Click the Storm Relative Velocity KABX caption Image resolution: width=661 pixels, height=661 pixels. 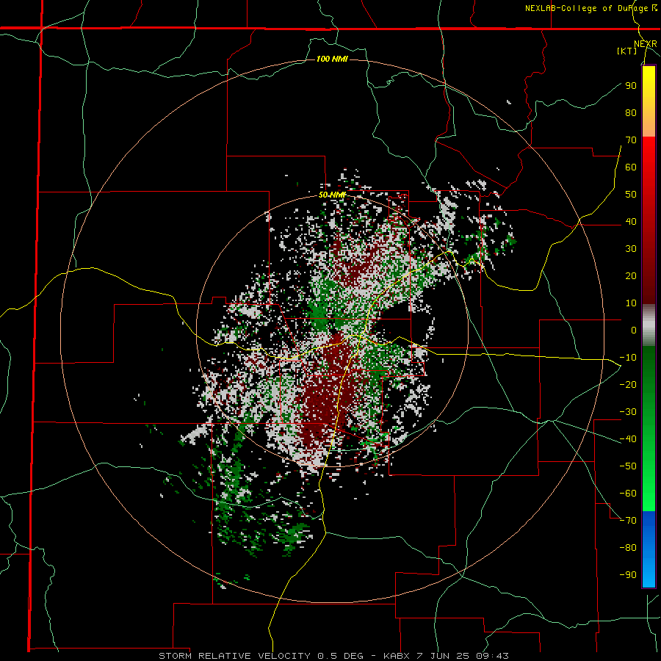click(333, 656)
